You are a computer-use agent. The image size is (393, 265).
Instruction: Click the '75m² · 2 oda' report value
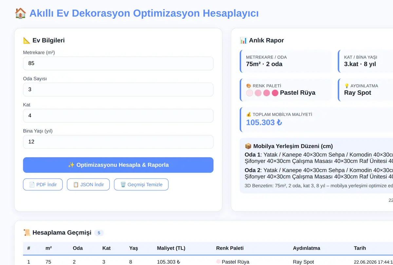pos(264,64)
